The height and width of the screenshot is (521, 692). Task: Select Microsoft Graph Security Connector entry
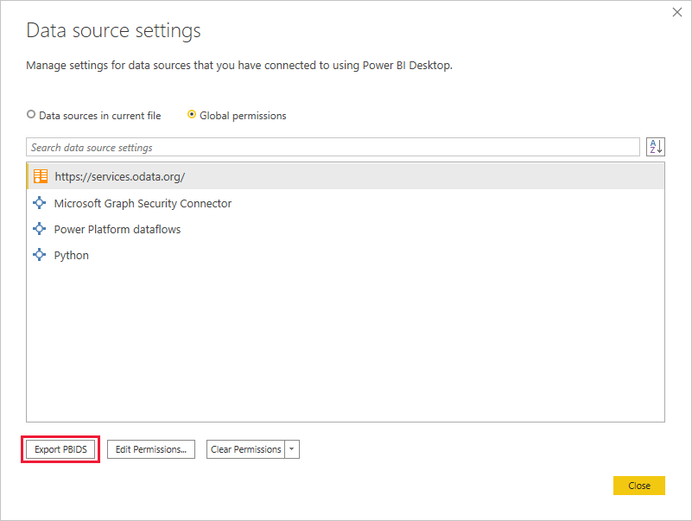(346, 203)
